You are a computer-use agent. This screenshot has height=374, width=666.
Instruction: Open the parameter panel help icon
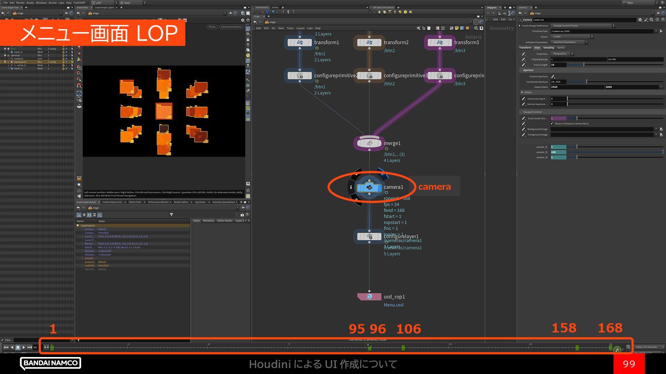[x=663, y=20]
